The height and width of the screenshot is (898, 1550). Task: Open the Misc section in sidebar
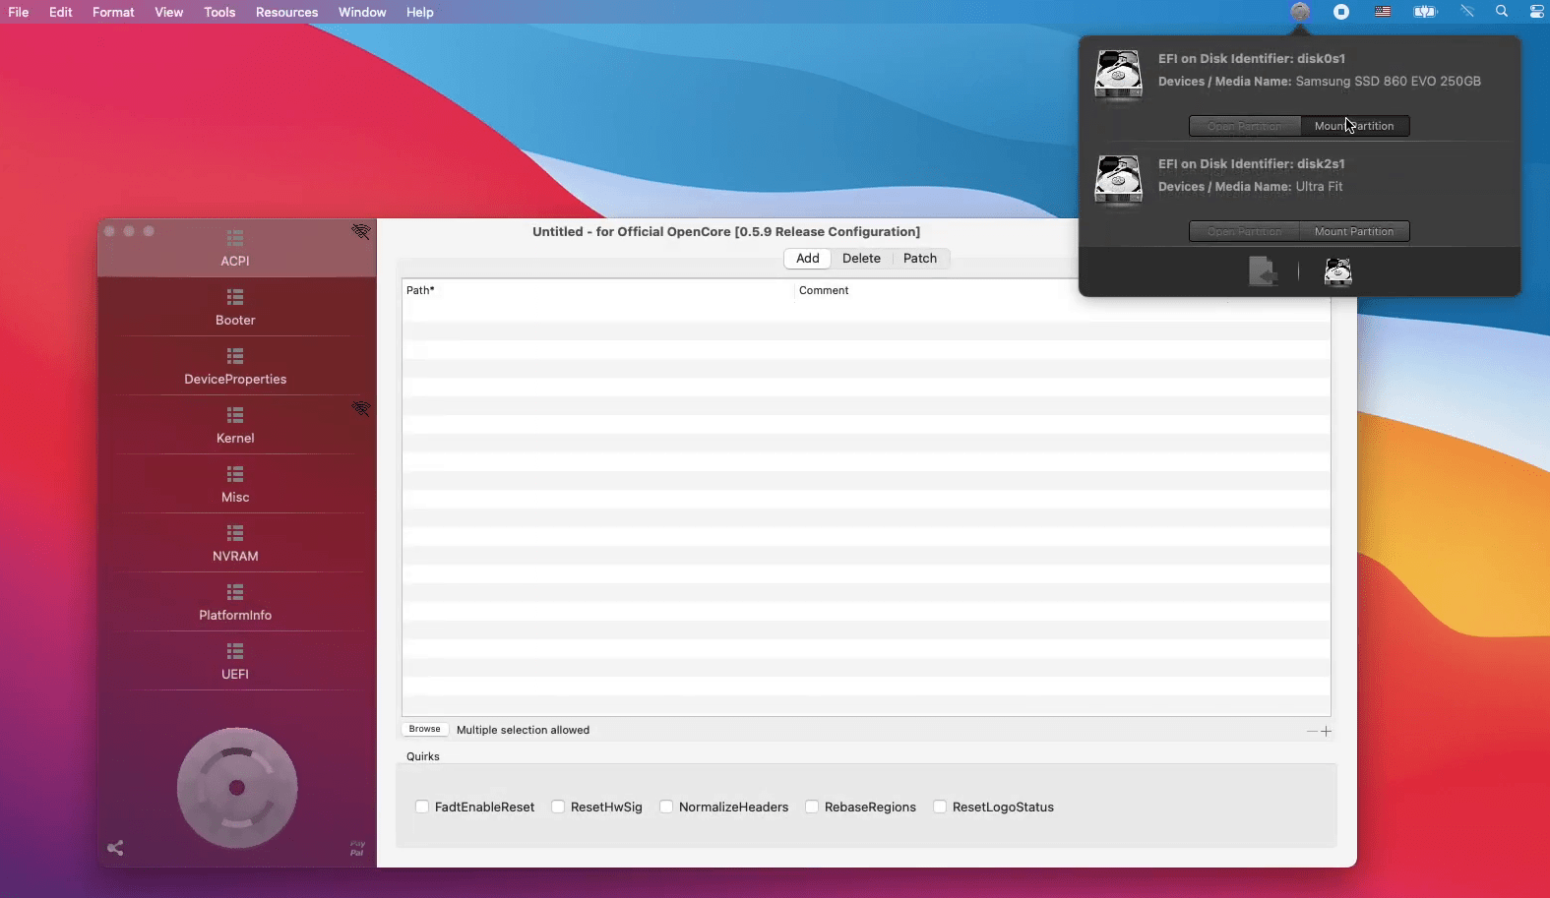pyautogui.click(x=235, y=484)
